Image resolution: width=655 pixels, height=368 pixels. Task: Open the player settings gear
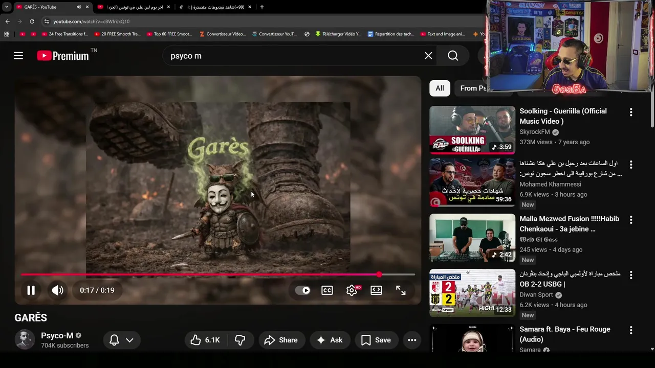pyautogui.click(x=352, y=290)
